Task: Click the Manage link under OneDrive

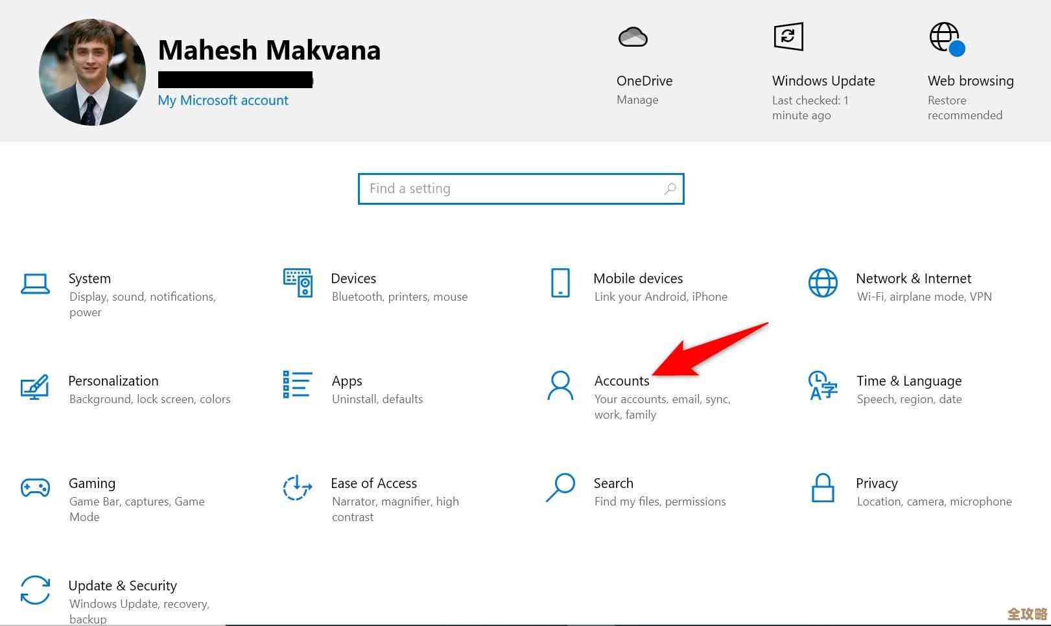Action: coord(637,100)
